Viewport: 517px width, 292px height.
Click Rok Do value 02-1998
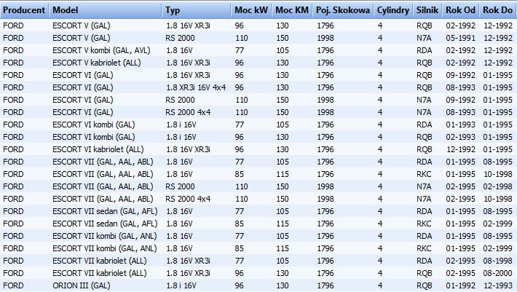coord(498,186)
